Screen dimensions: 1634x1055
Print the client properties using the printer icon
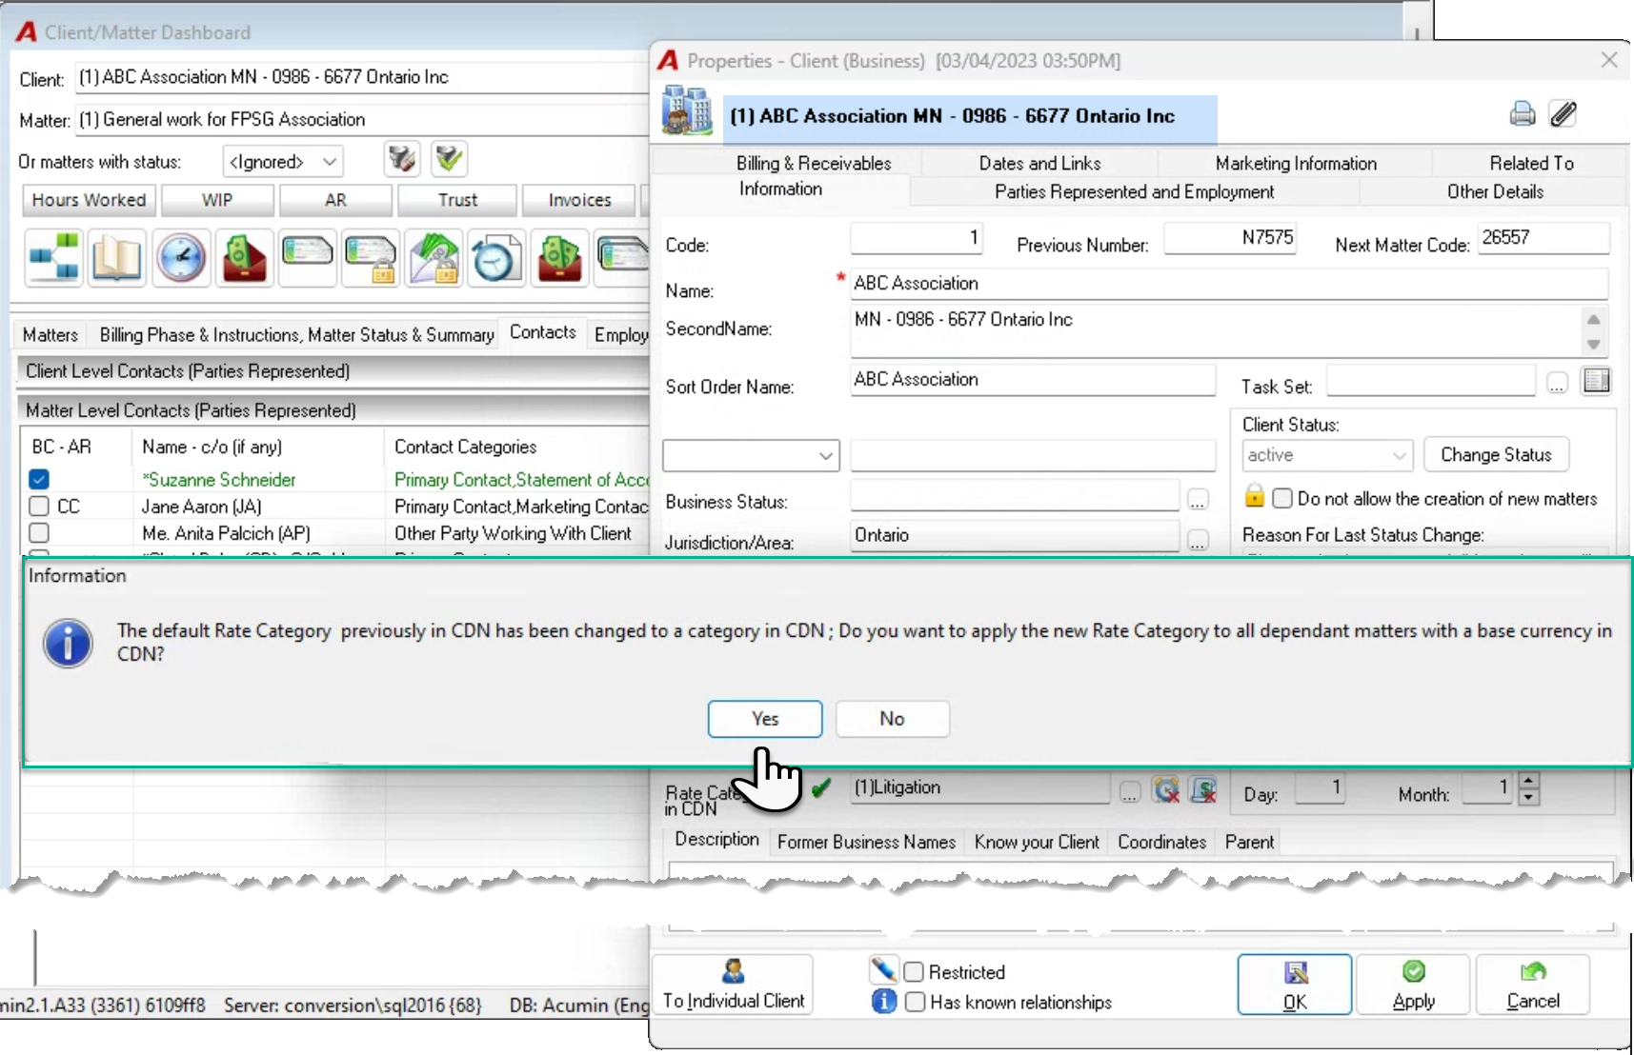point(1523,114)
